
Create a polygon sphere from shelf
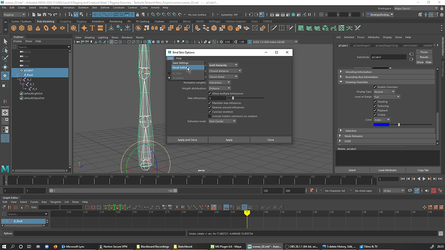coord(14,28)
